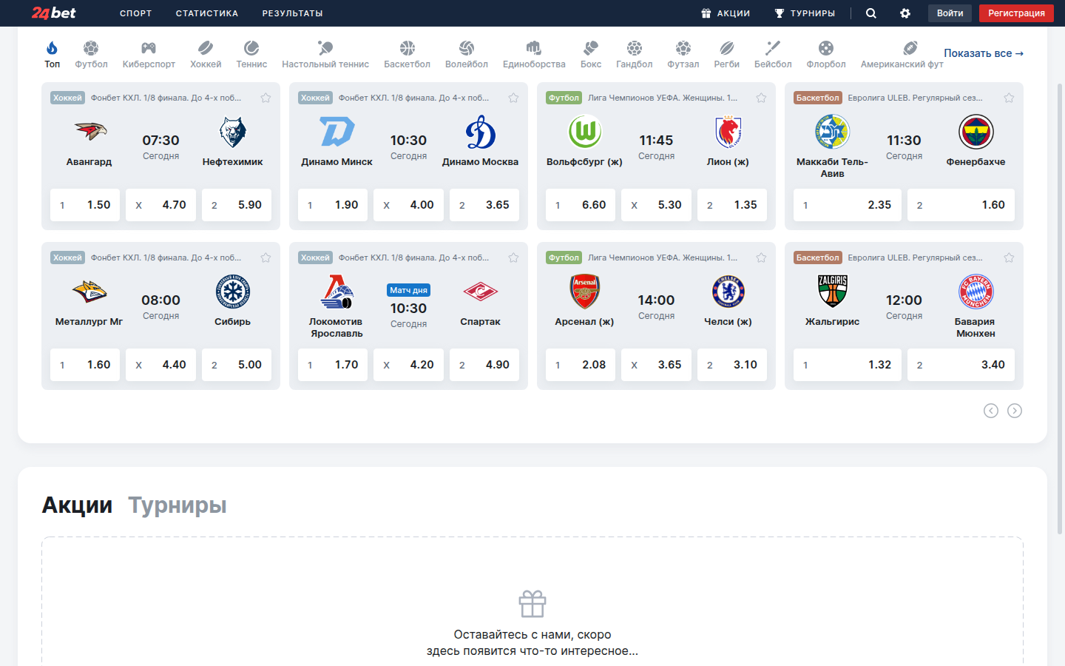The width and height of the screenshot is (1065, 666).
Task: Go to next matches with right arrow
Action: pos(1015,411)
